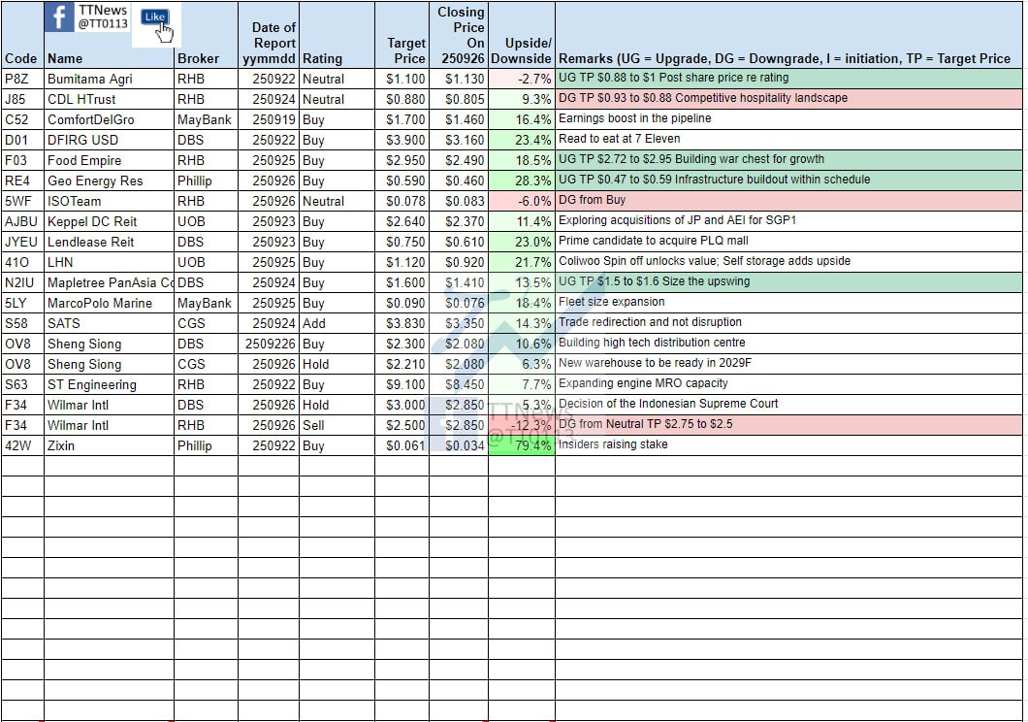Click the ISOTeam name cell

(x=109, y=201)
